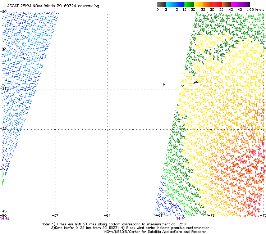
Task: Click the '35' legend scale label
Action: pos(221,9)
